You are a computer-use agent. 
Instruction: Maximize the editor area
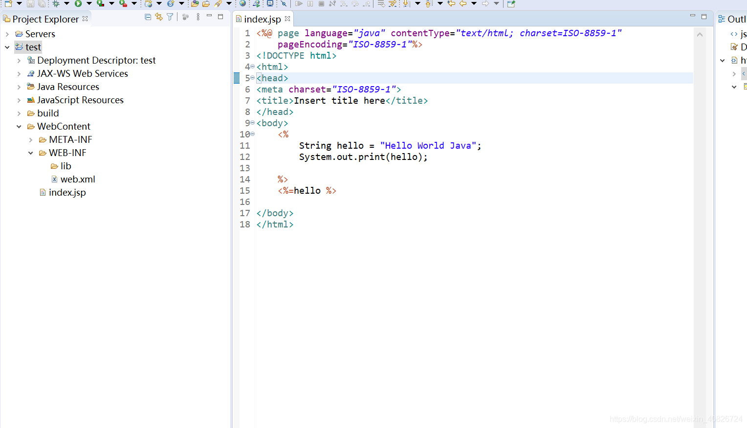(704, 17)
